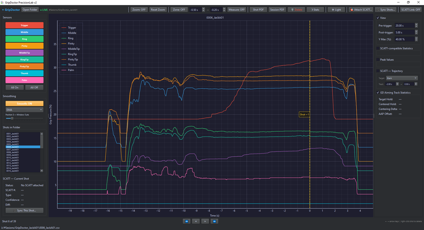Turn off Smooth filtering

click(24, 103)
